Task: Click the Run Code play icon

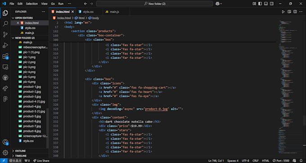Action: tap(283, 12)
